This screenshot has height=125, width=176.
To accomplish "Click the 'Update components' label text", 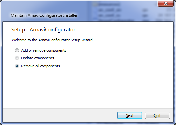I will (38, 58).
